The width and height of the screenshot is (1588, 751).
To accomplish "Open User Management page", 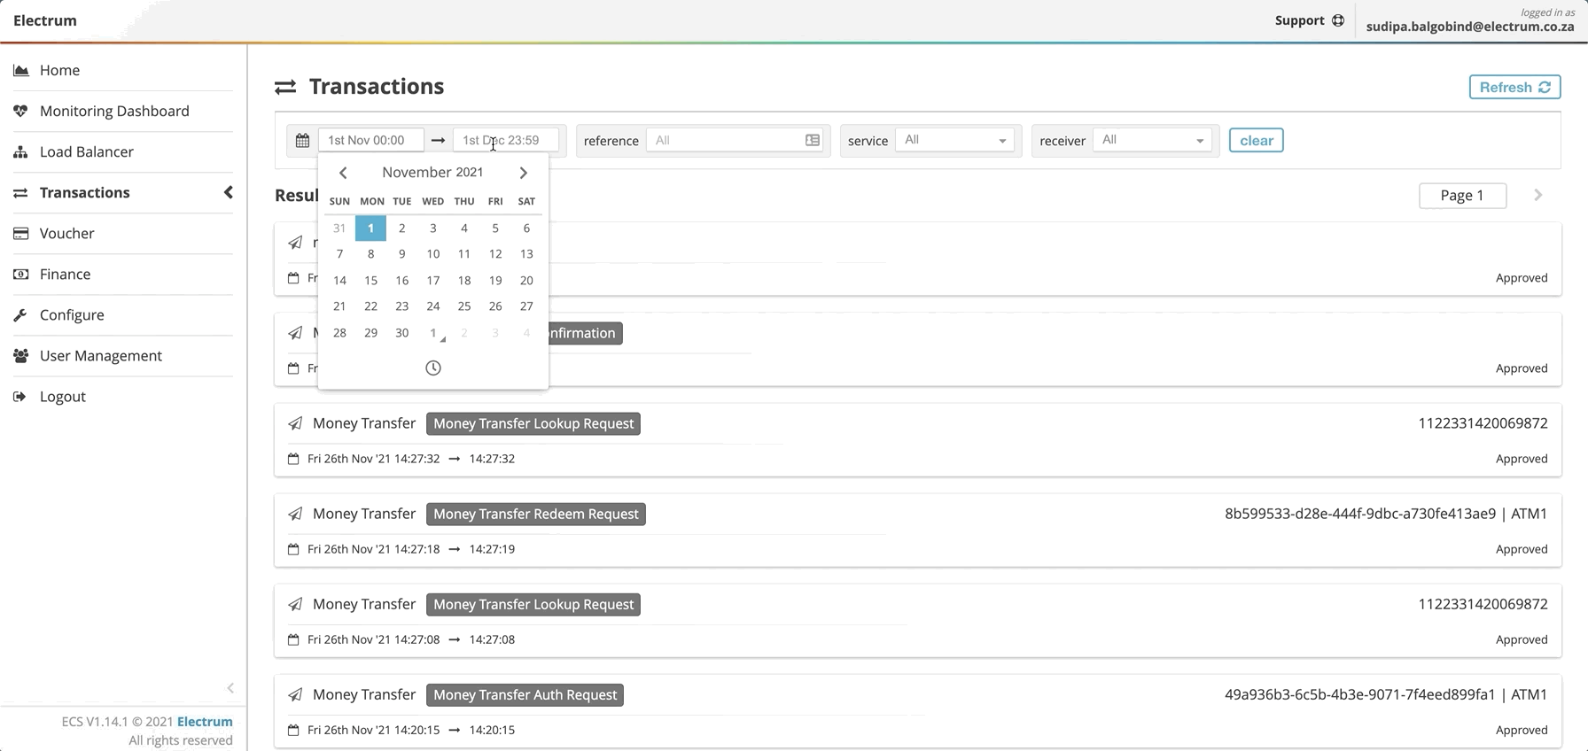I will click(100, 355).
